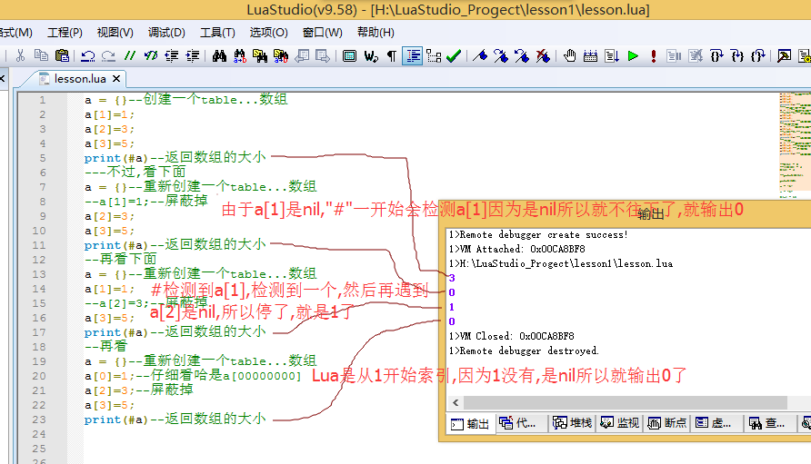811x464 pixels.
Task: Open the 调试(D) debug menu
Action: coord(166,33)
